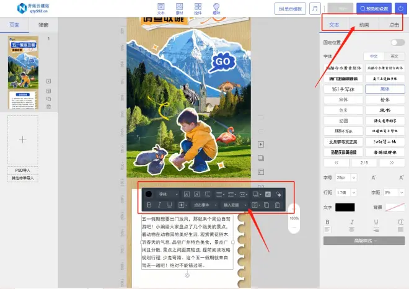Apply bold from the floating text toolbar
Viewport: 409px width, 289px height.
(149, 205)
